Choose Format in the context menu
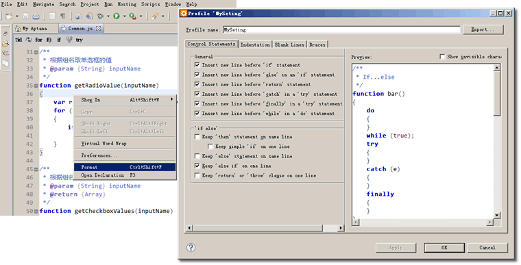The height and width of the screenshot is (265, 521). coord(125,167)
